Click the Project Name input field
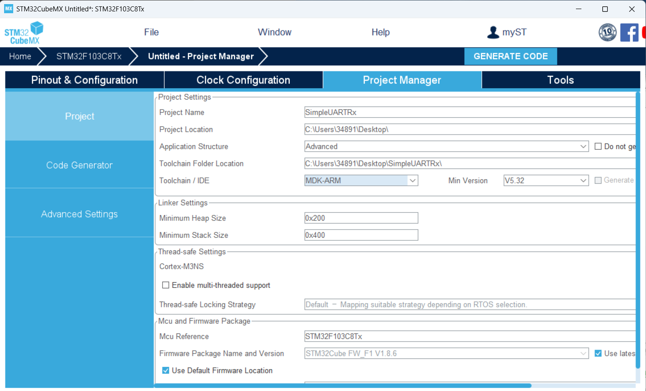Screen dimensions: 646x391 click(x=470, y=112)
